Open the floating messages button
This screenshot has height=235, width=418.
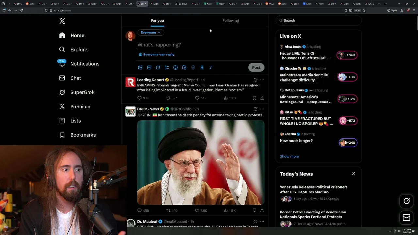[x=407, y=218]
